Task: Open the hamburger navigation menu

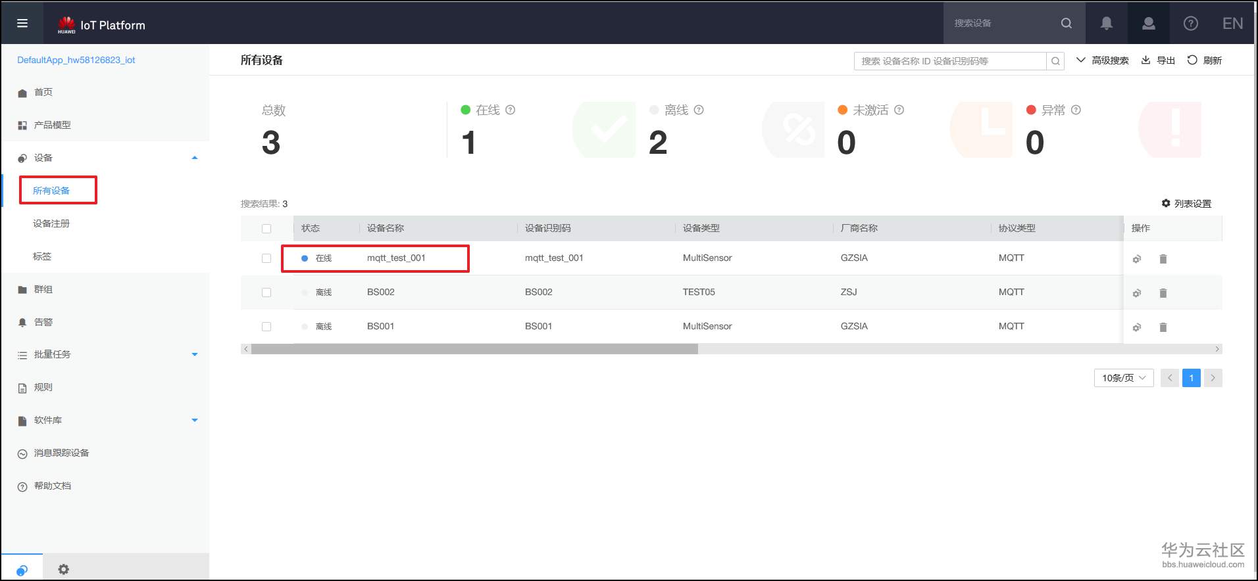Action: point(22,23)
